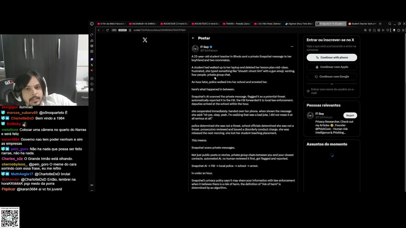Open a new browser tab
The height and width of the screenshot is (228, 406).
pyautogui.click(x=380, y=24)
